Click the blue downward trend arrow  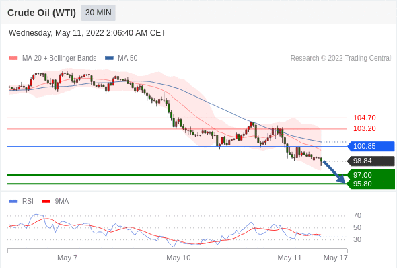pyautogui.click(x=334, y=172)
